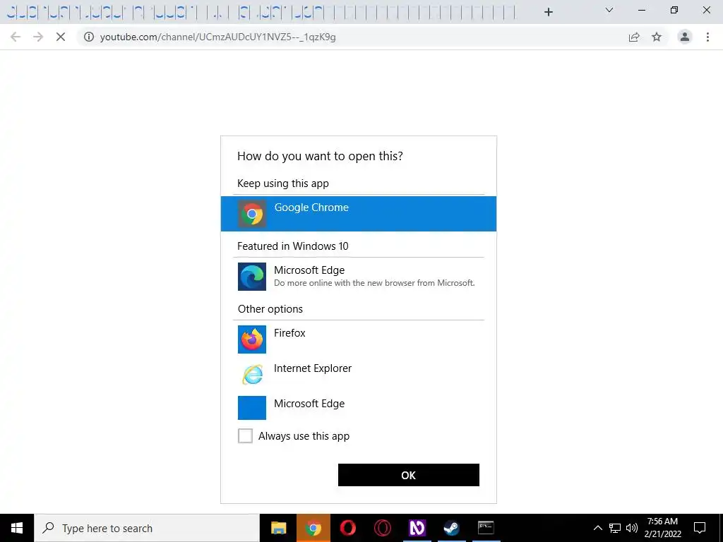Select Internet Explorer from the list
The height and width of the screenshot is (542, 723).
pyautogui.click(x=358, y=374)
